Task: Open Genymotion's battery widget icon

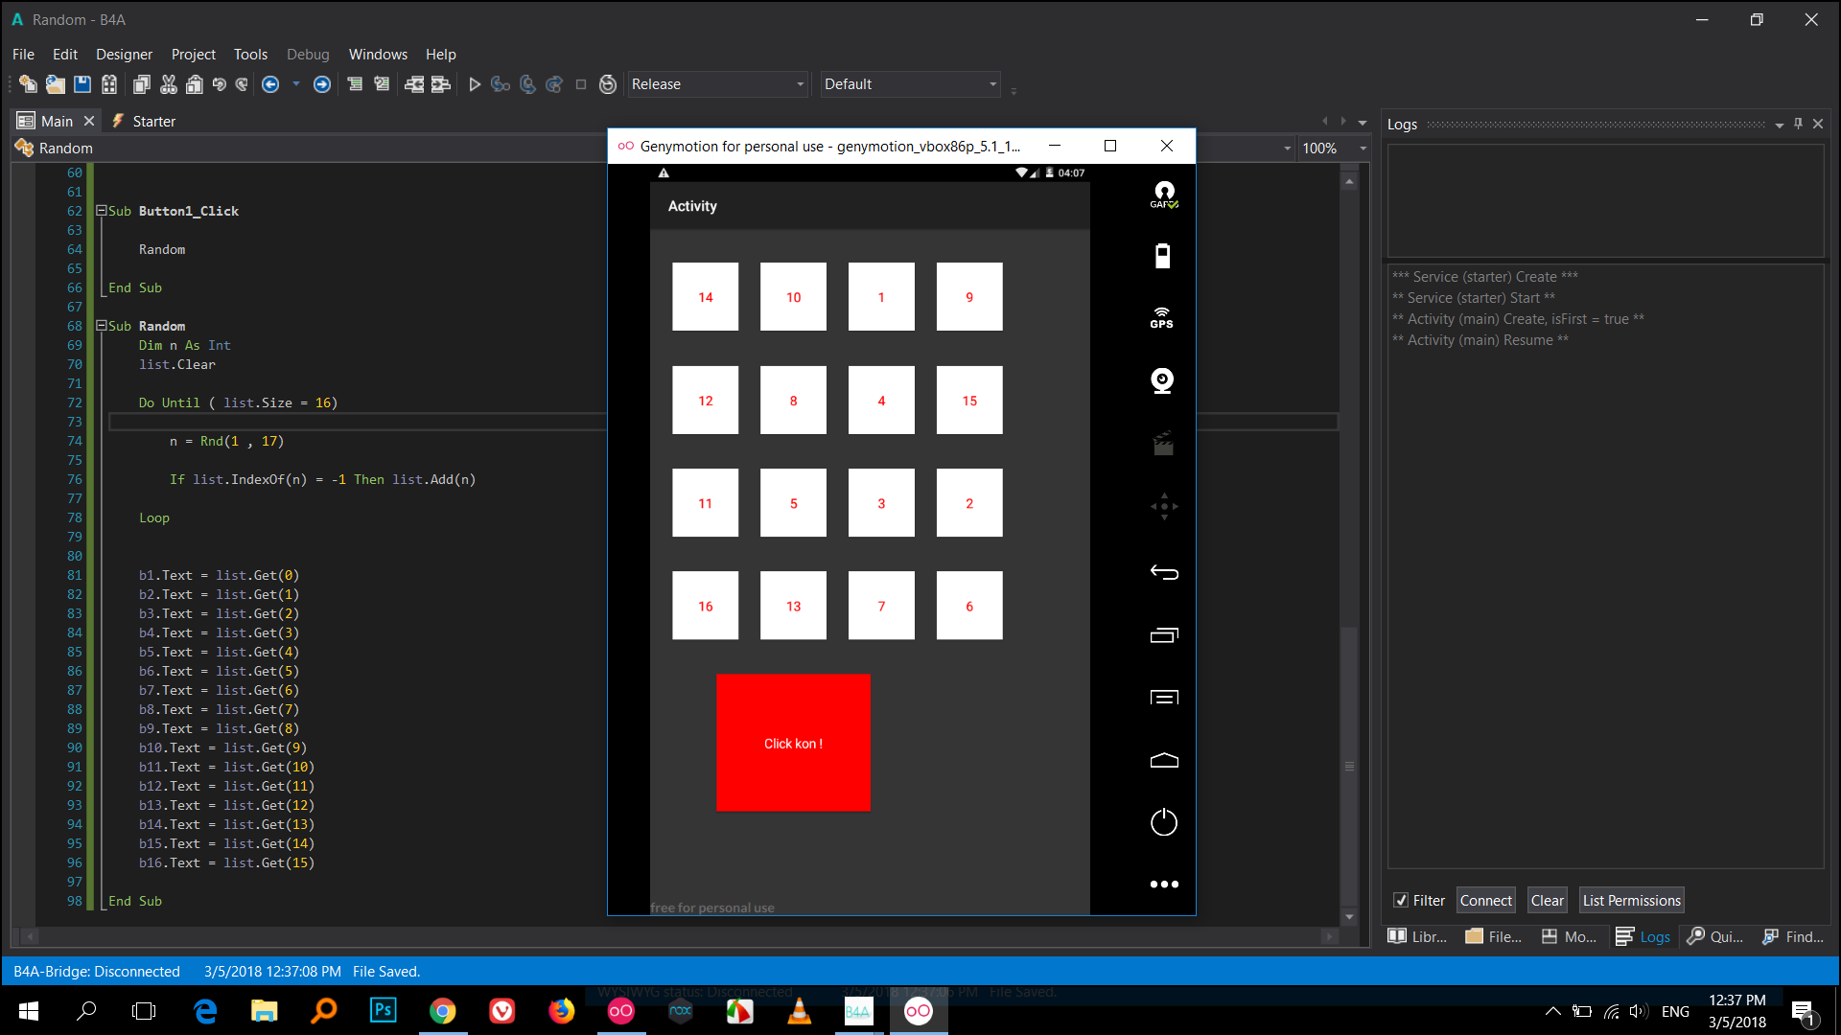Action: point(1162,256)
